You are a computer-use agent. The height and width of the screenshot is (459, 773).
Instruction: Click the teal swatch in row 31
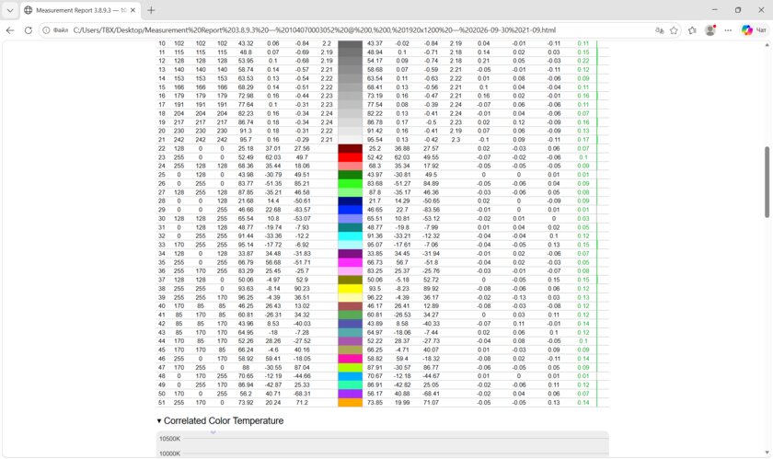[350, 227]
